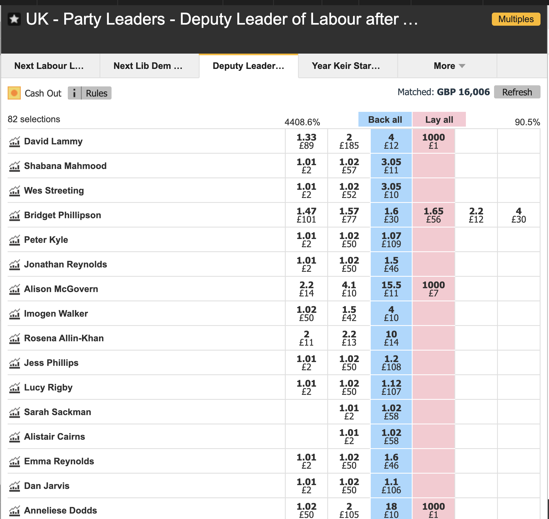Click the Lay all header
This screenshot has height=519, width=549.
[x=439, y=119]
